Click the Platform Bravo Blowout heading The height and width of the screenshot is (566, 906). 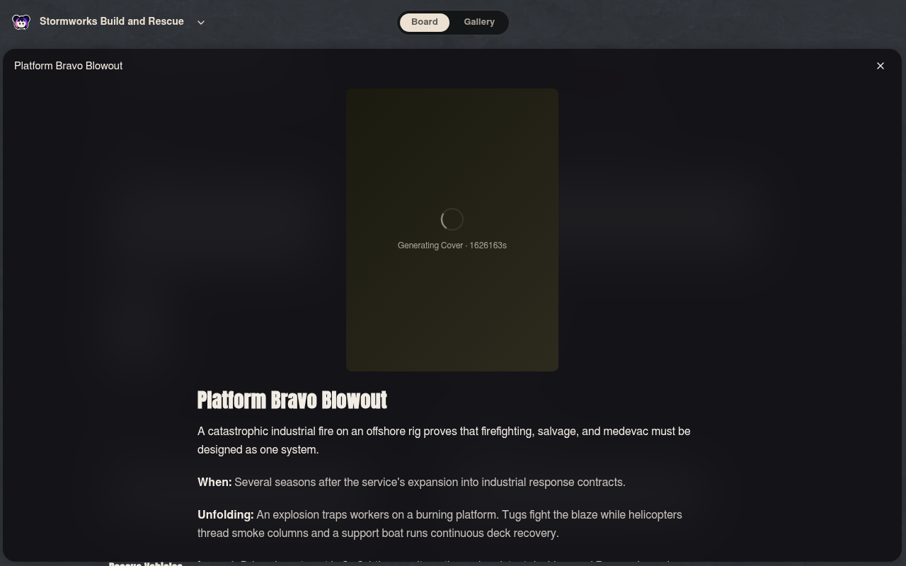(x=292, y=400)
